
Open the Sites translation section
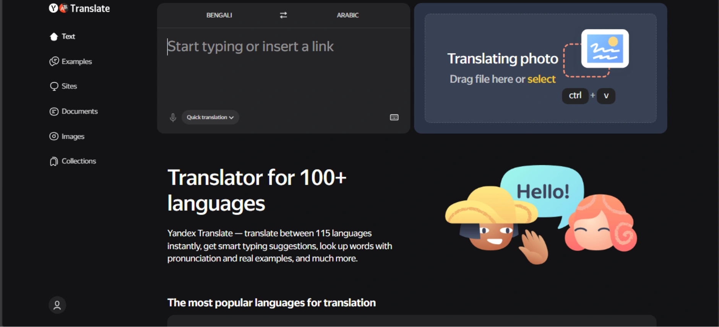pos(63,86)
